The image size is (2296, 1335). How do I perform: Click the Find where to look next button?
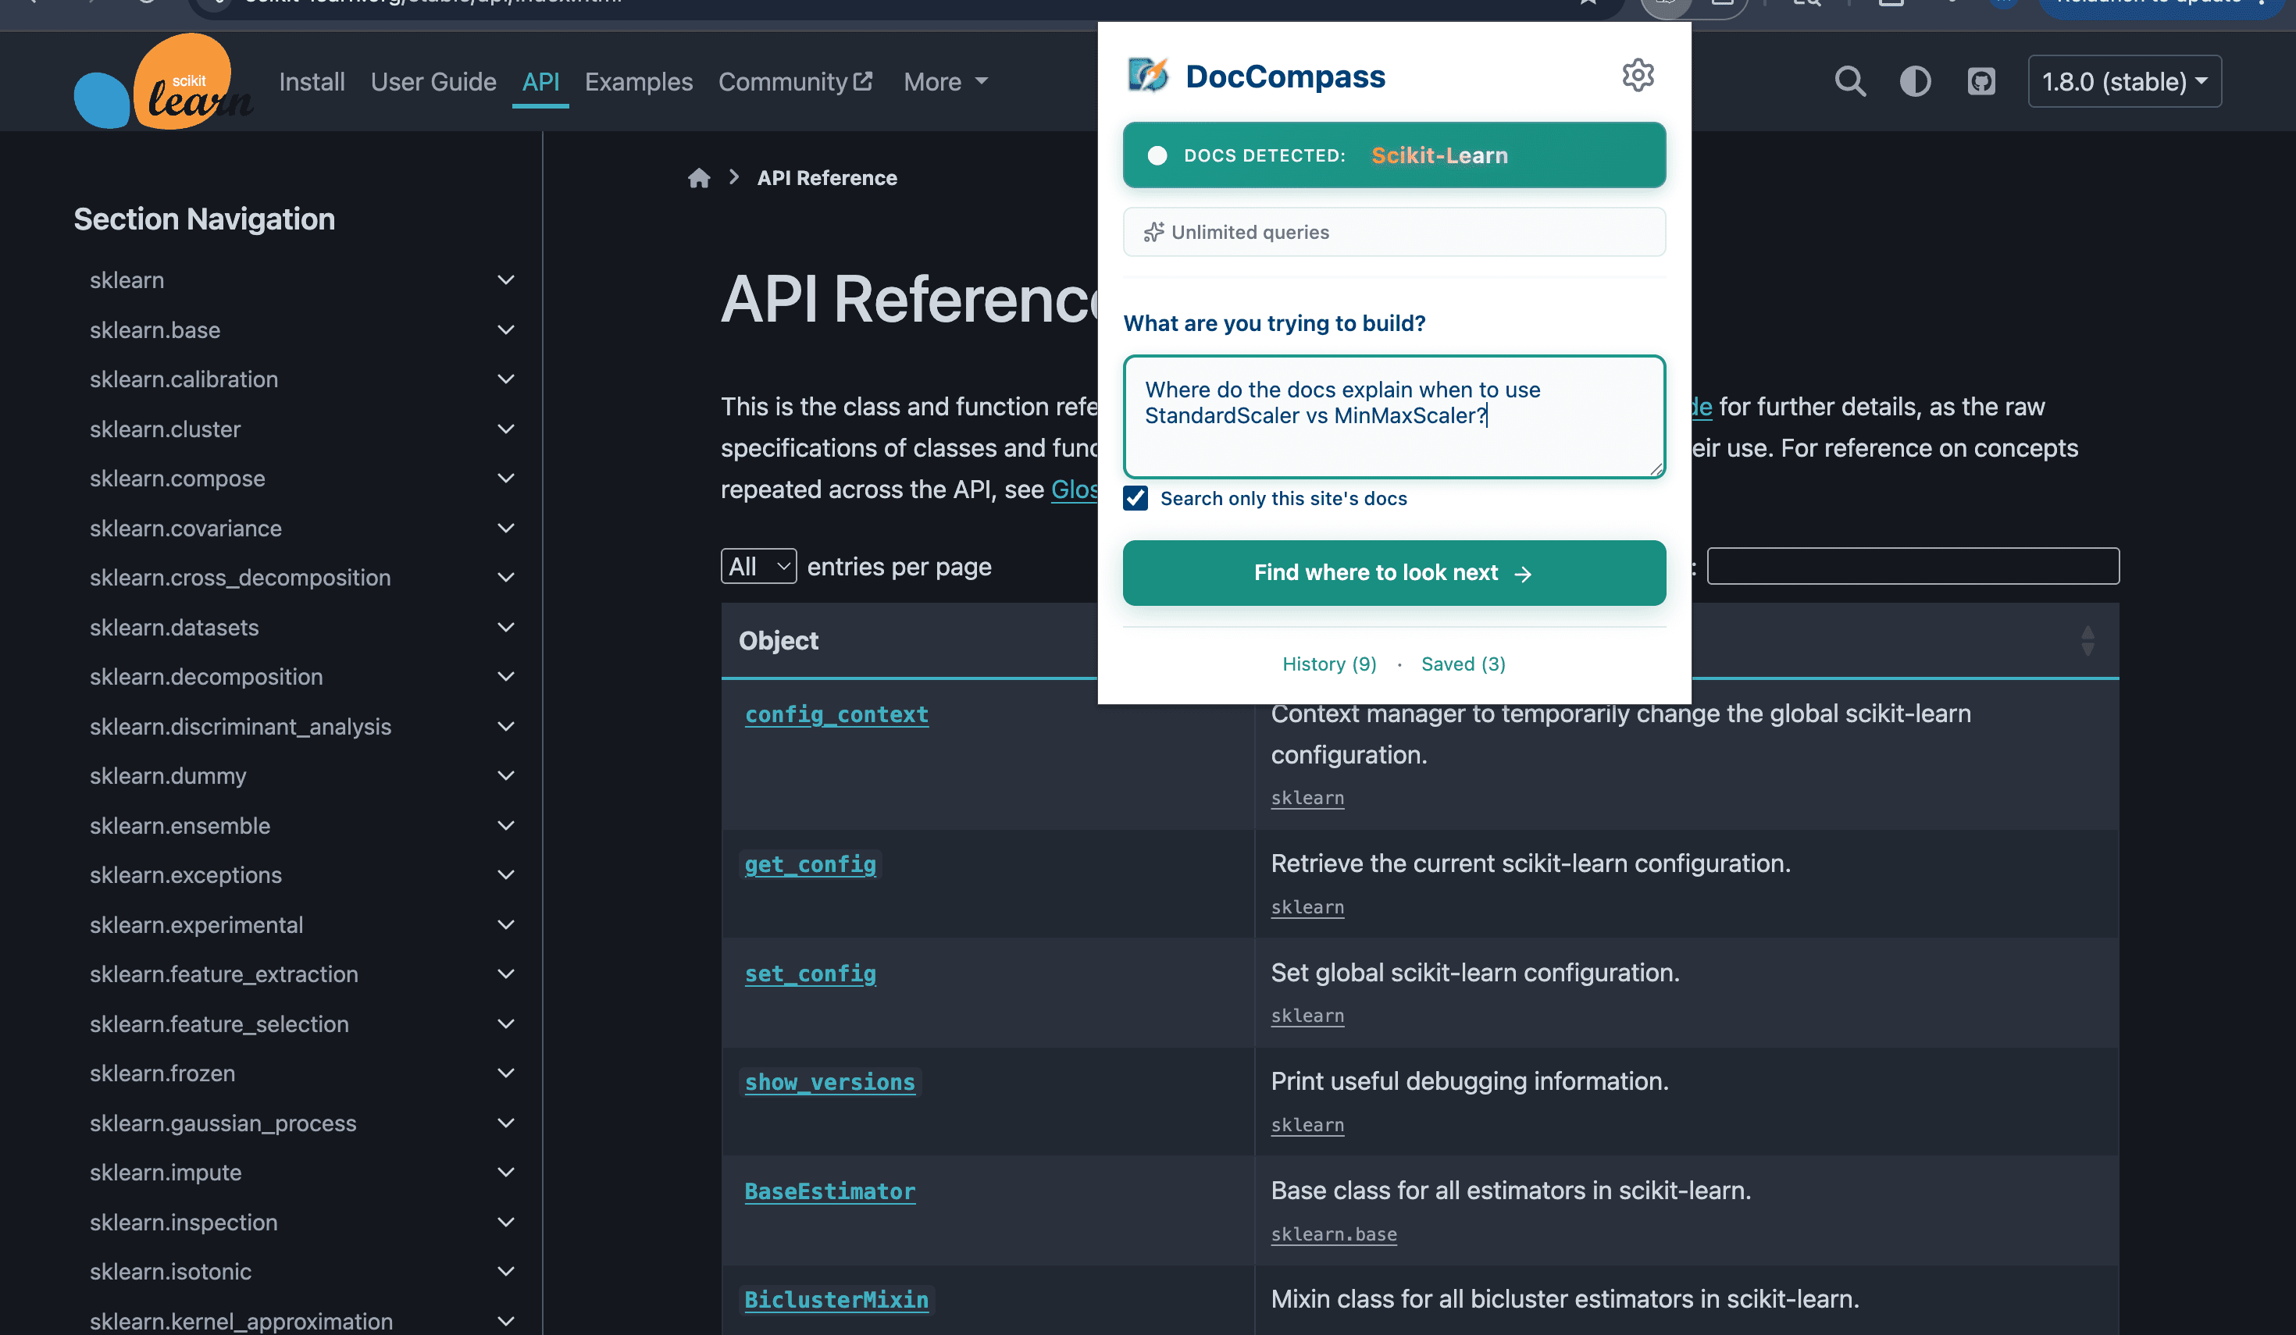[1394, 573]
